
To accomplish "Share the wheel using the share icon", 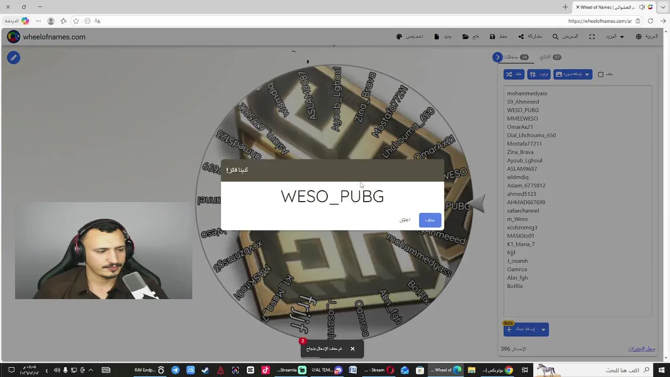I will (x=521, y=37).
